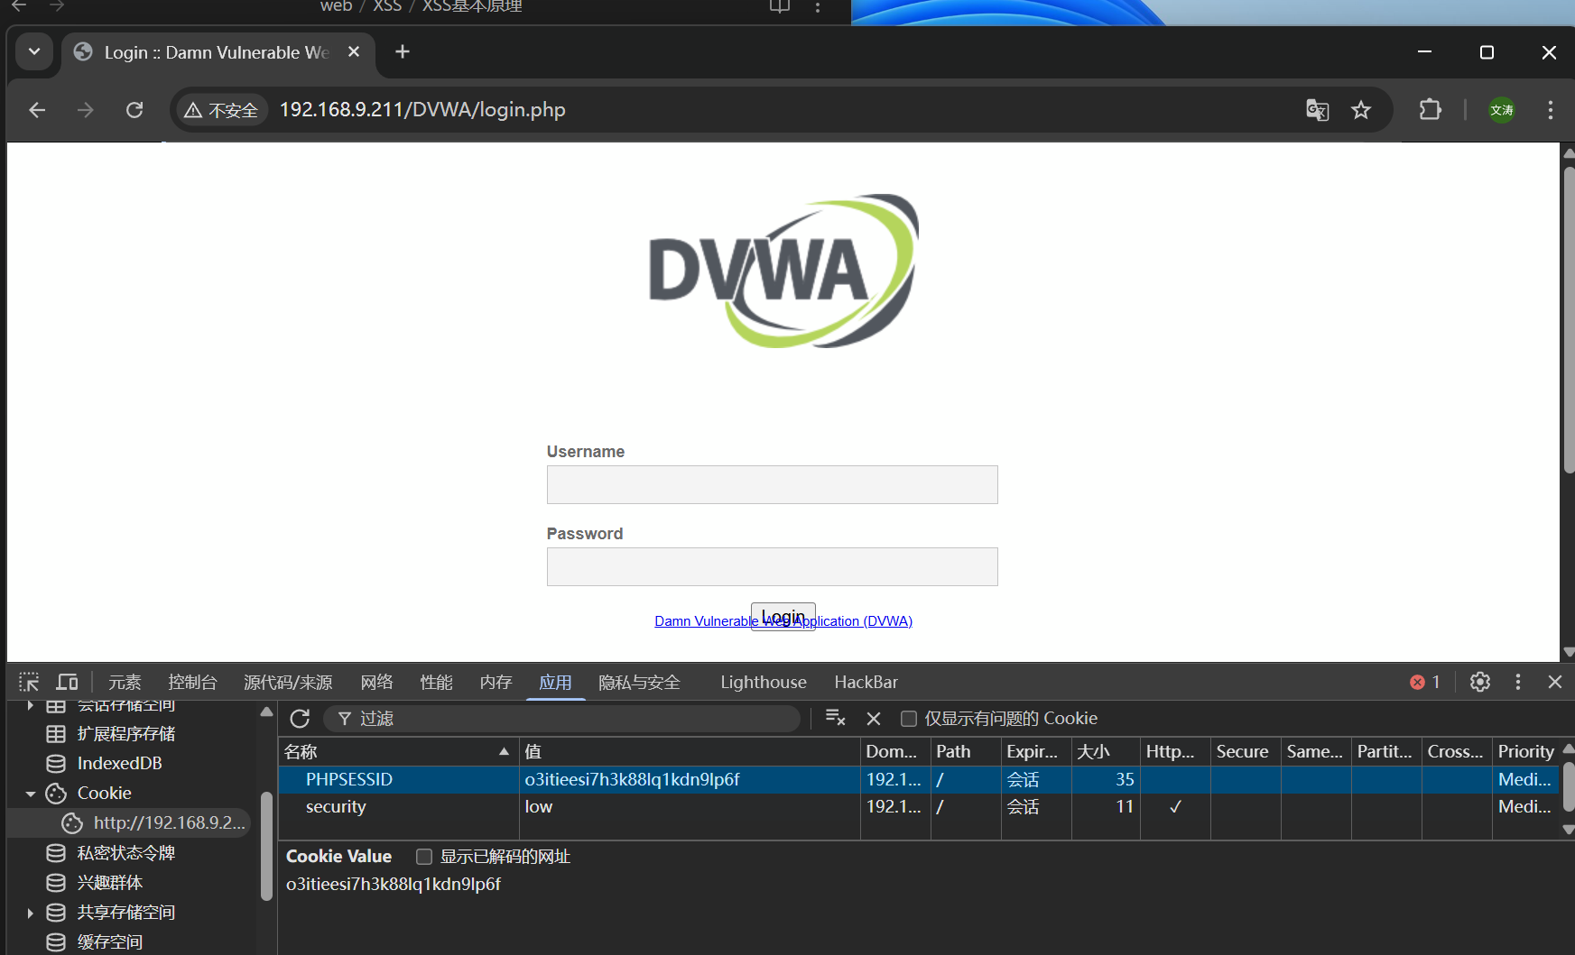The image size is (1575, 955).
Task: Open the tab search dropdown arrow
Action: click(x=34, y=51)
